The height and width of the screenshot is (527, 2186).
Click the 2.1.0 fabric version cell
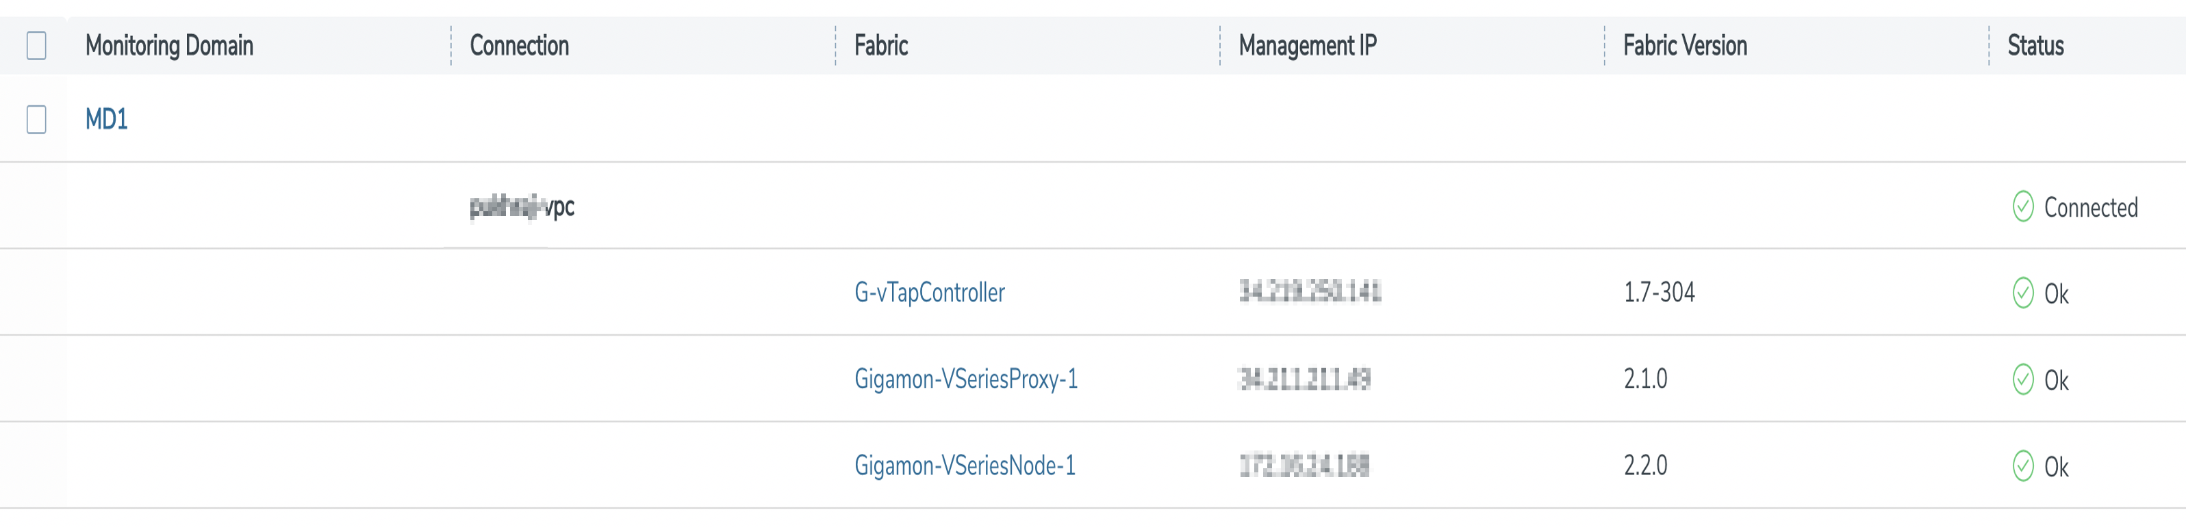(1645, 379)
